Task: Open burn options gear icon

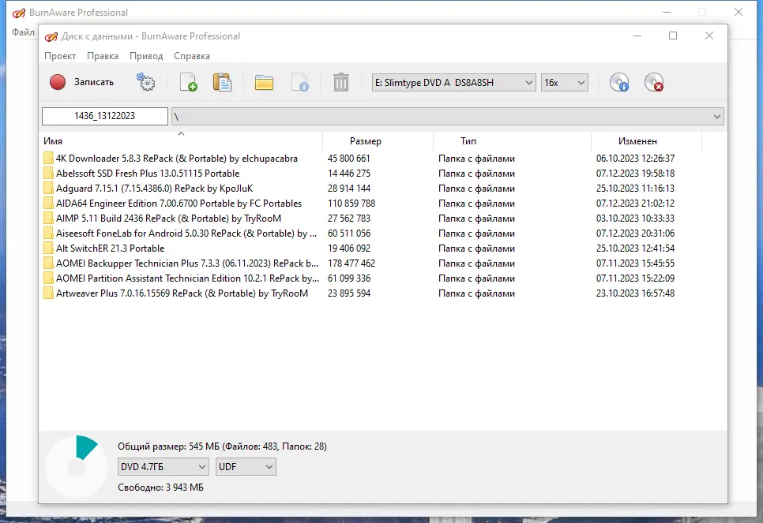Action: pos(145,82)
